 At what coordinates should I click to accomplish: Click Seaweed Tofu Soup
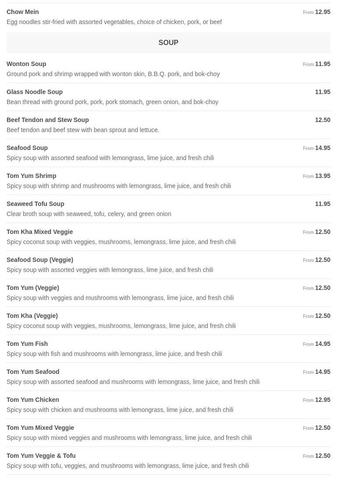point(35,204)
